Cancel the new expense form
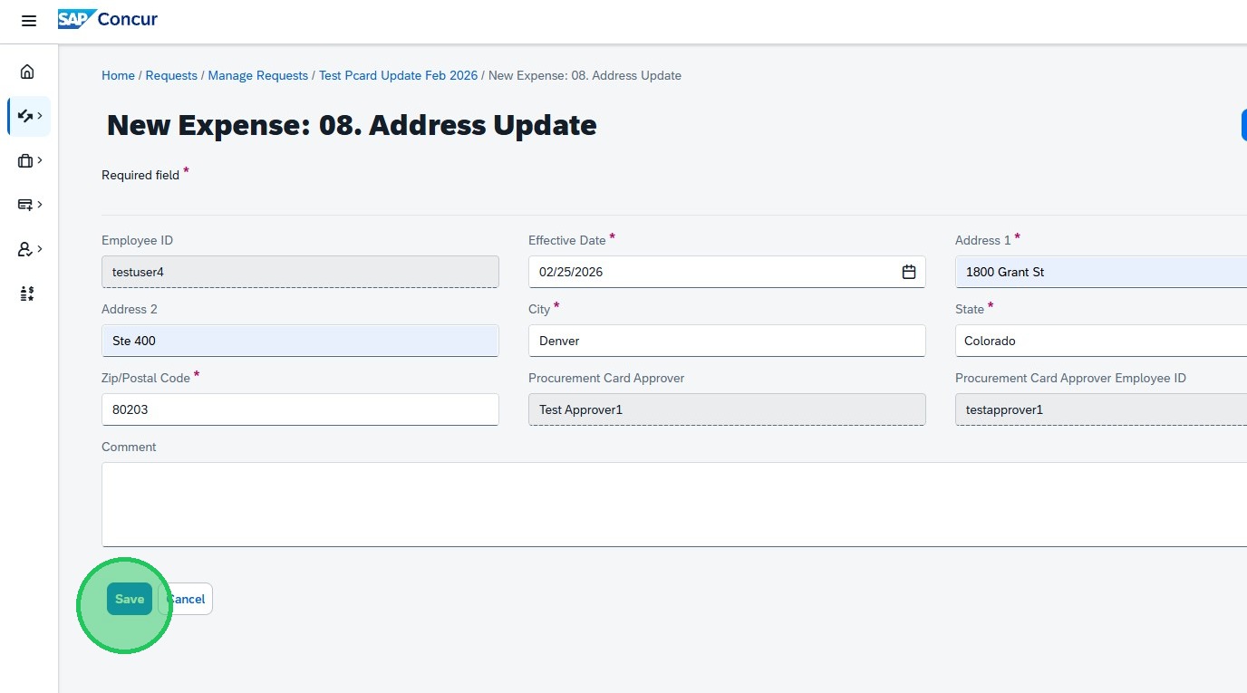The image size is (1247, 693). tap(186, 599)
